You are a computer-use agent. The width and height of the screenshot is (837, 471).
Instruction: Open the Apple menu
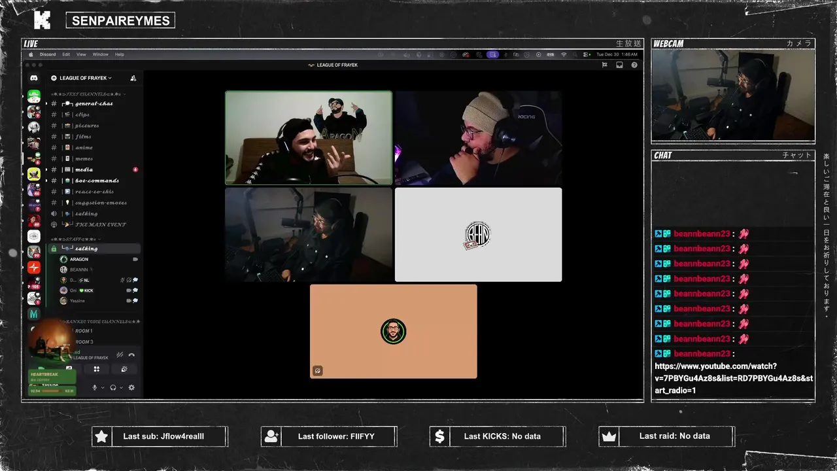[31, 54]
